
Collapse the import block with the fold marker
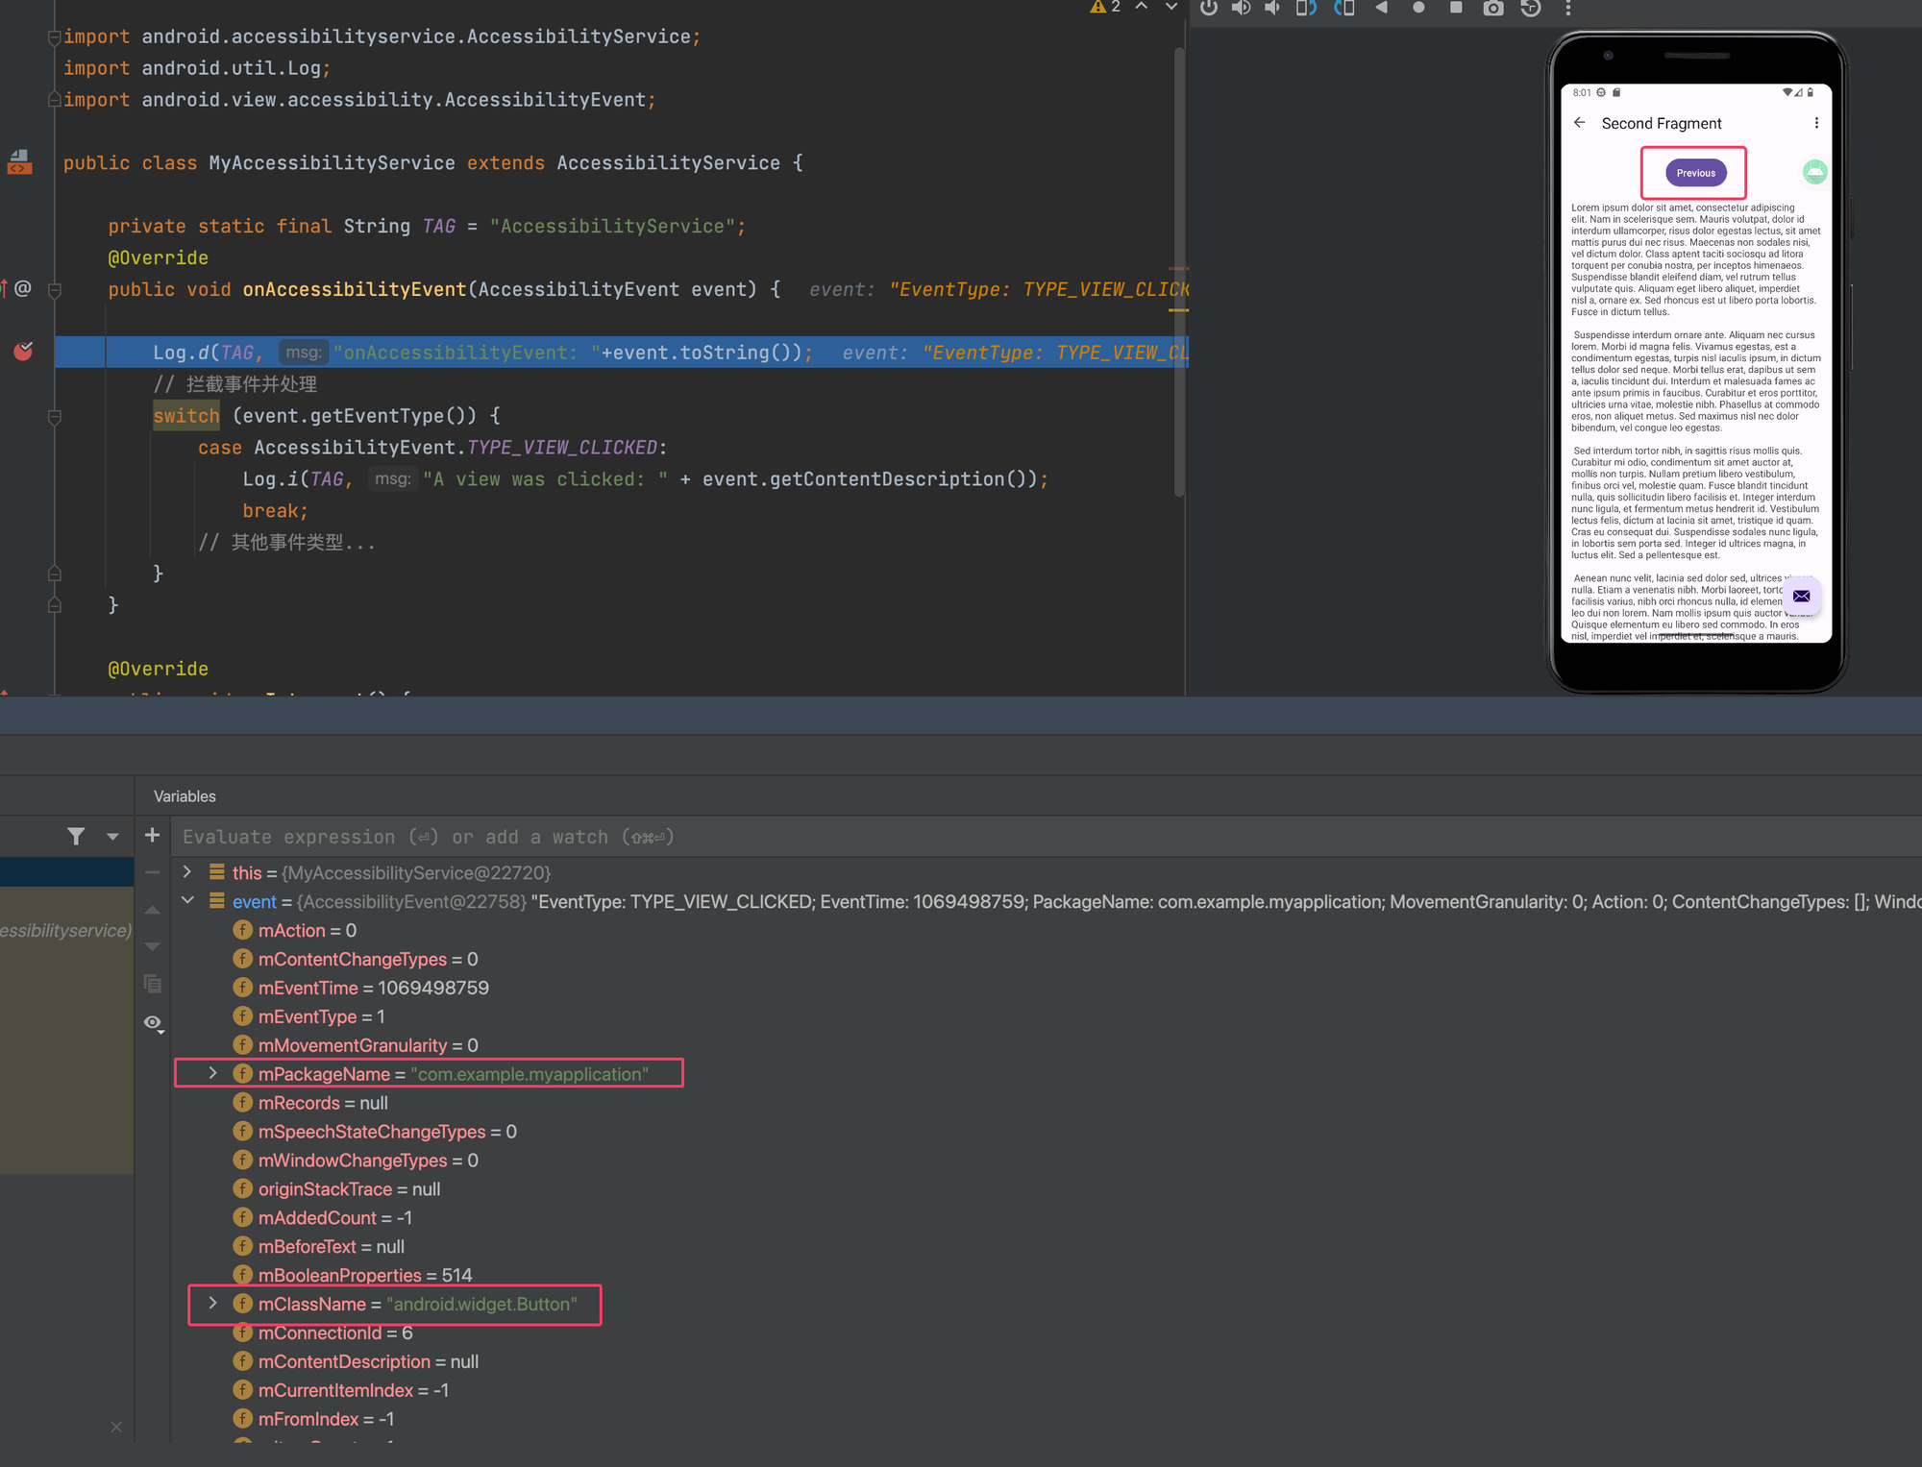[x=55, y=37]
